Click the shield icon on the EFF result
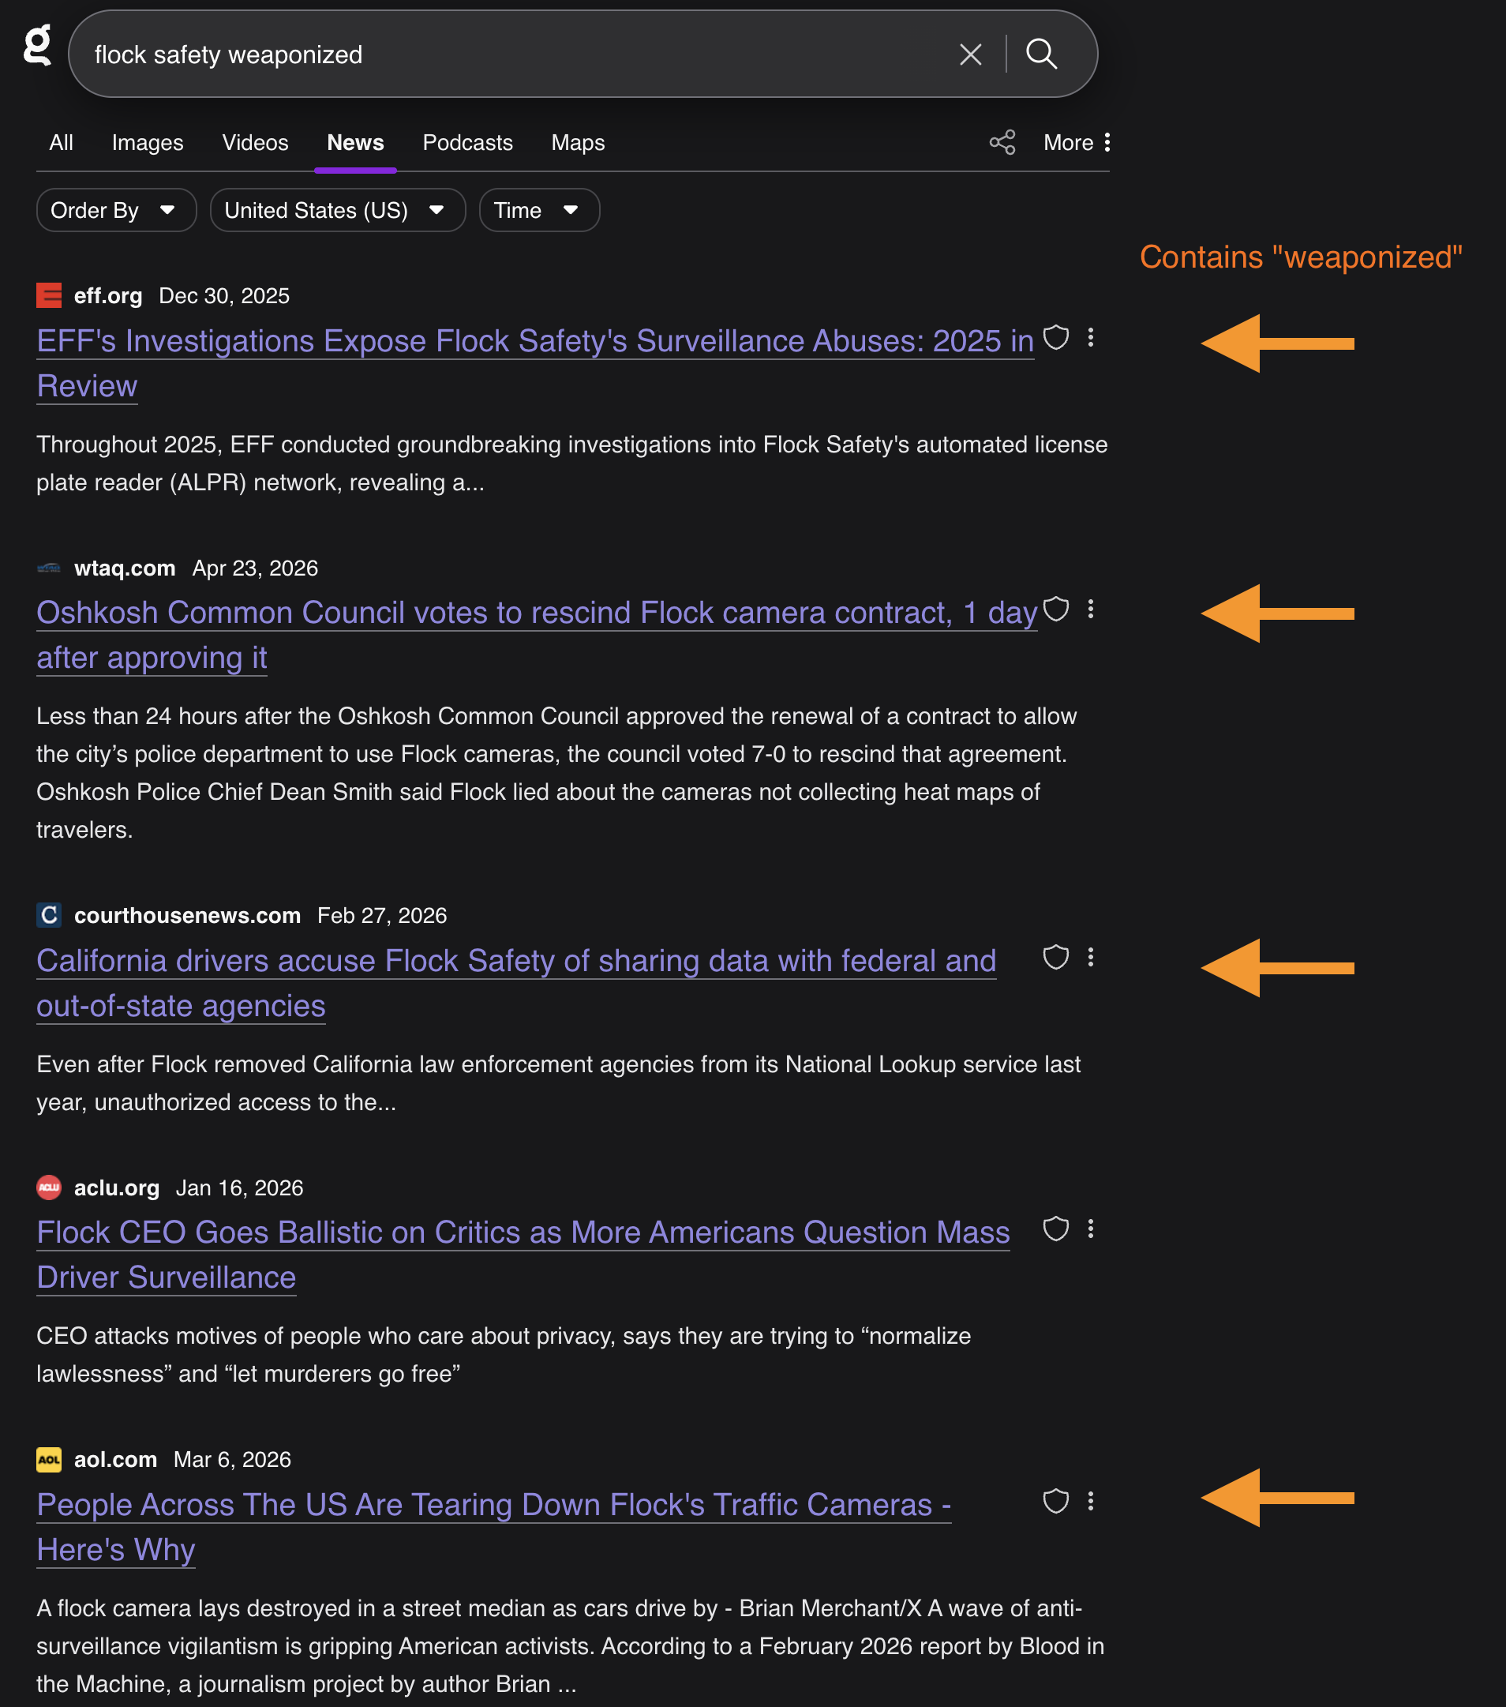 point(1056,337)
